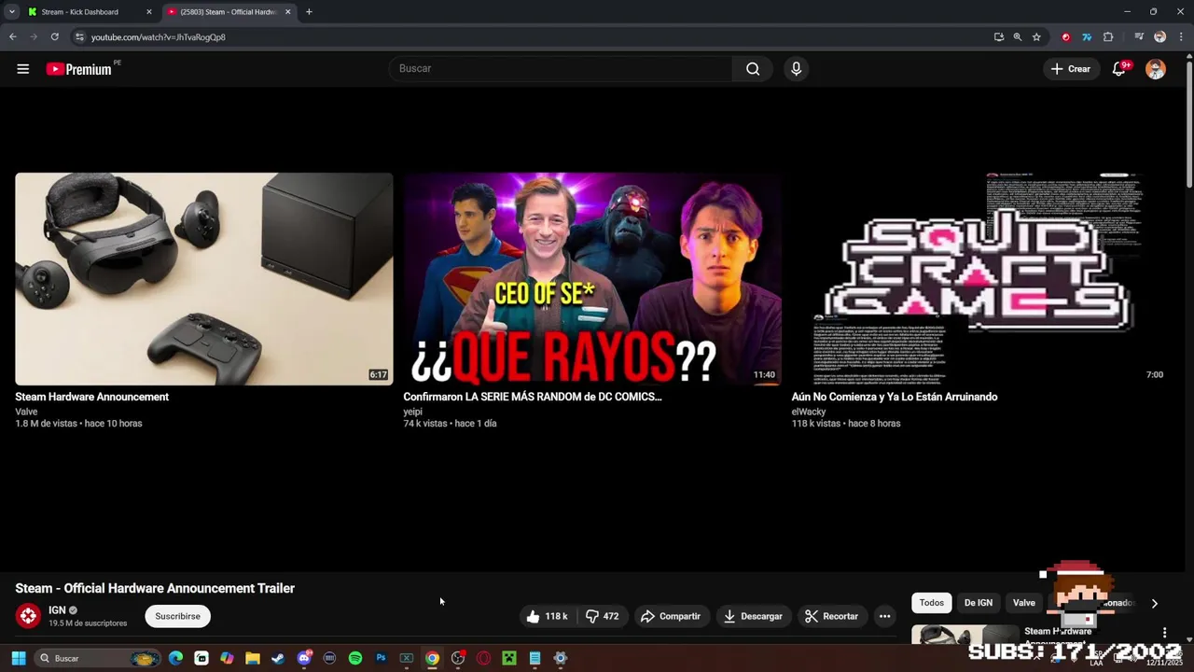Image resolution: width=1194 pixels, height=672 pixels.
Task: Click the Descargar download button
Action: (x=753, y=616)
